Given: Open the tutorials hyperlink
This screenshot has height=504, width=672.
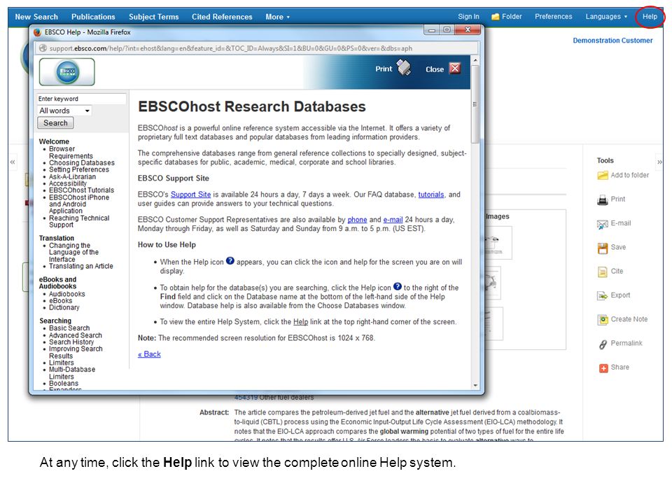Looking at the screenshot, I should point(430,195).
